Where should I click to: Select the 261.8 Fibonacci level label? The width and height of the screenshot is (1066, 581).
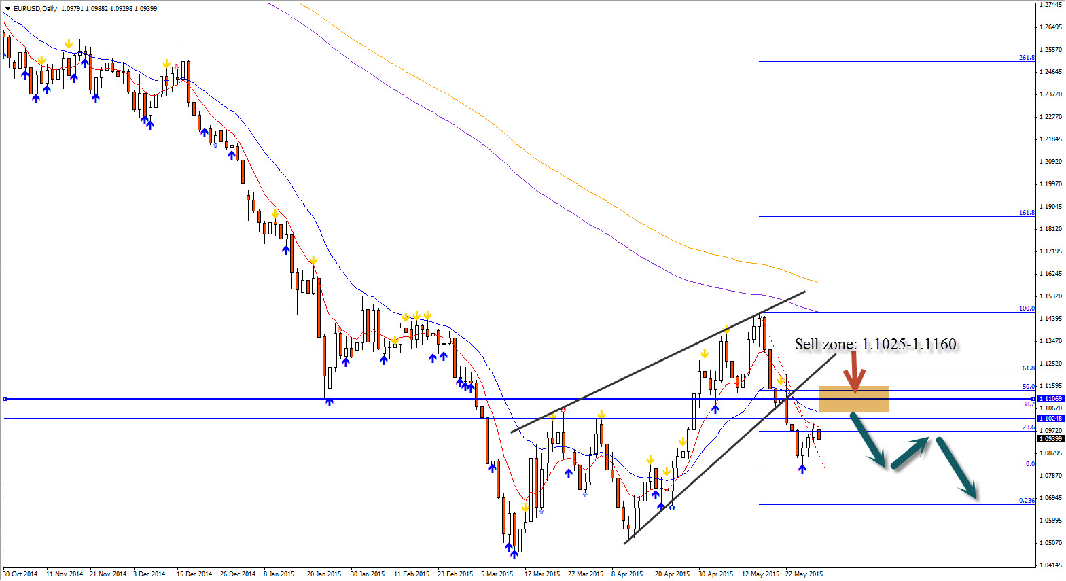[1027, 58]
